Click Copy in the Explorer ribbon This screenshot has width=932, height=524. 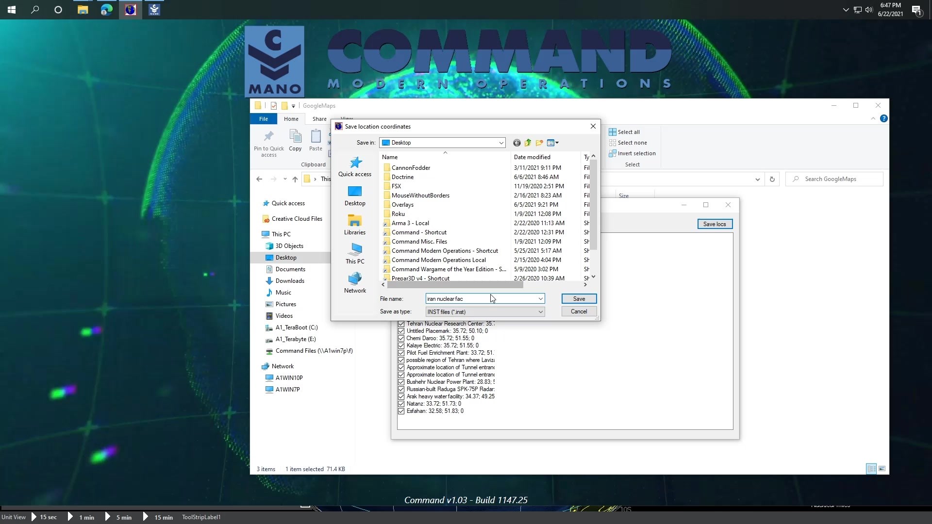point(295,141)
